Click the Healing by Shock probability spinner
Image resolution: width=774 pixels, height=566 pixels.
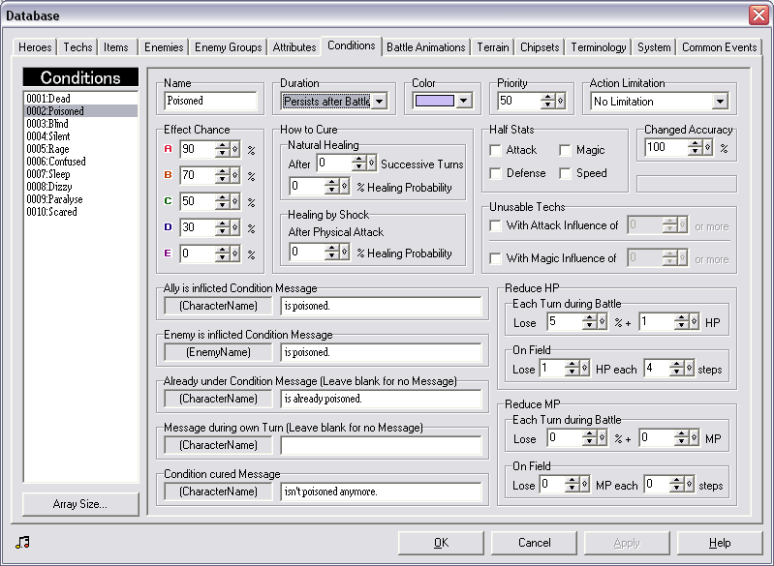pos(331,253)
